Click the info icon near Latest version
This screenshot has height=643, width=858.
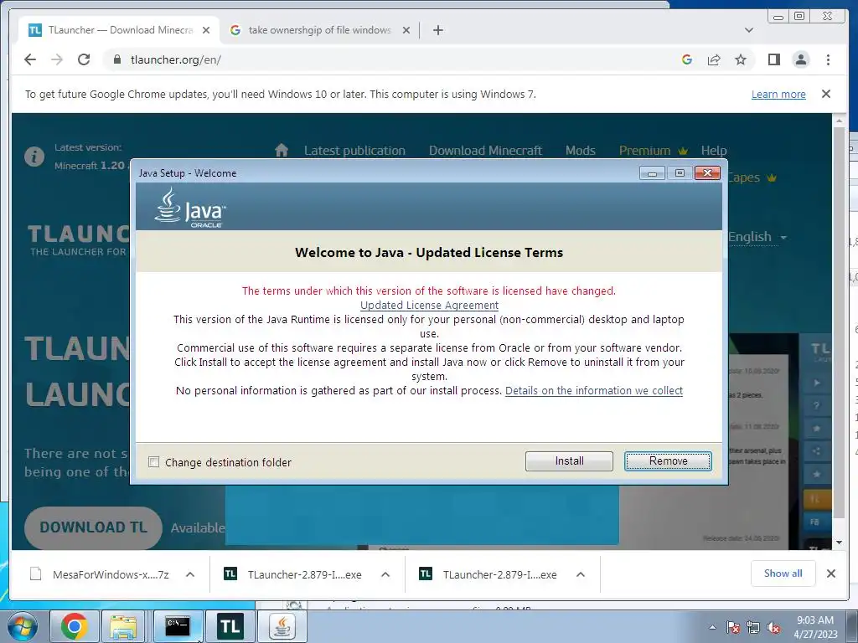(34, 157)
